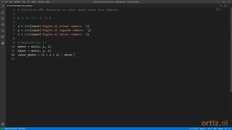
Task: Click Ln 12, Col 35 cursor position
Action: point(194,129)
